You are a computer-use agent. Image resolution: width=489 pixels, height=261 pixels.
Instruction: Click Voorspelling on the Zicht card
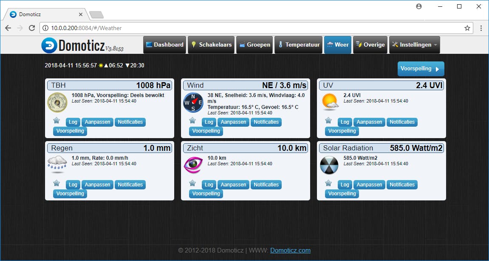point(206,194)
